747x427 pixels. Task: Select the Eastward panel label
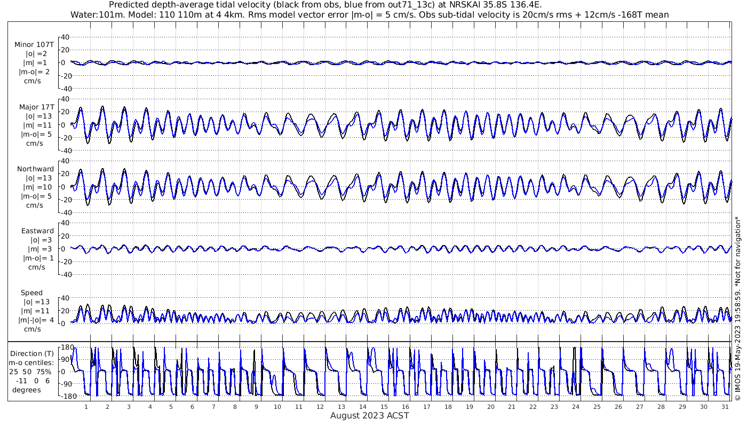37,231
